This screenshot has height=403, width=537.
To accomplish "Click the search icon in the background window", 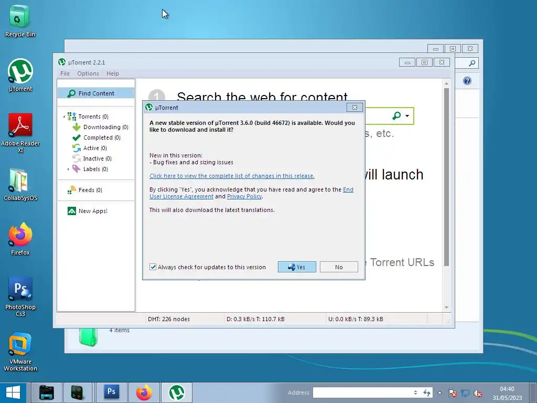I will click(x=472, y=63).
